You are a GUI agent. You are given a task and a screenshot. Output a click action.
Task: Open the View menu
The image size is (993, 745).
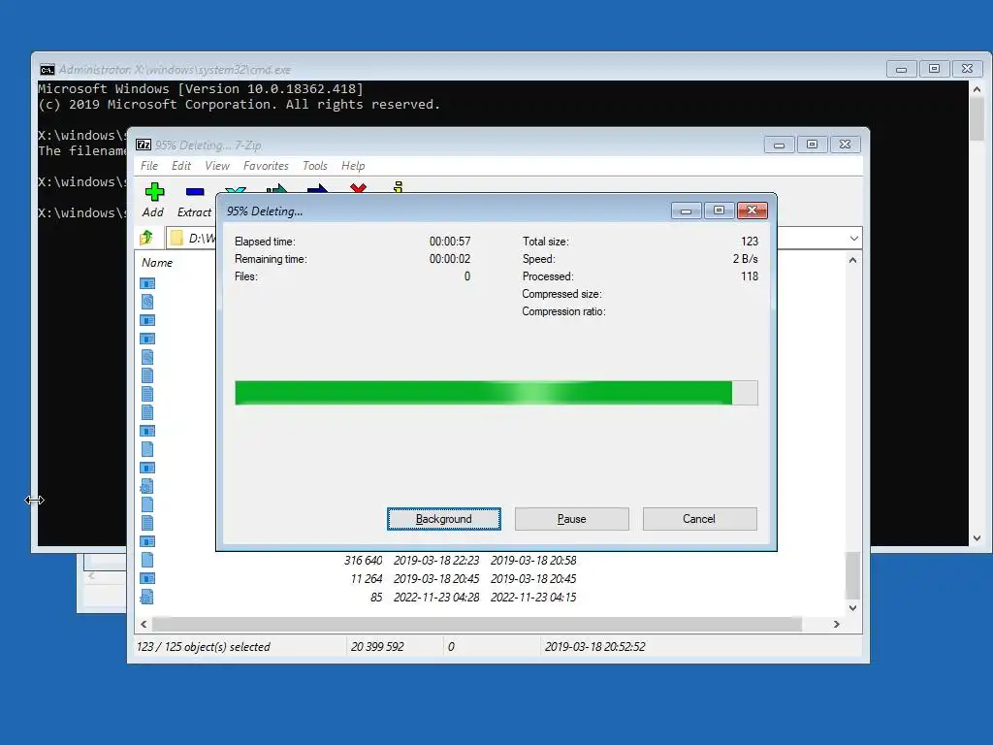tap(217, 166)
